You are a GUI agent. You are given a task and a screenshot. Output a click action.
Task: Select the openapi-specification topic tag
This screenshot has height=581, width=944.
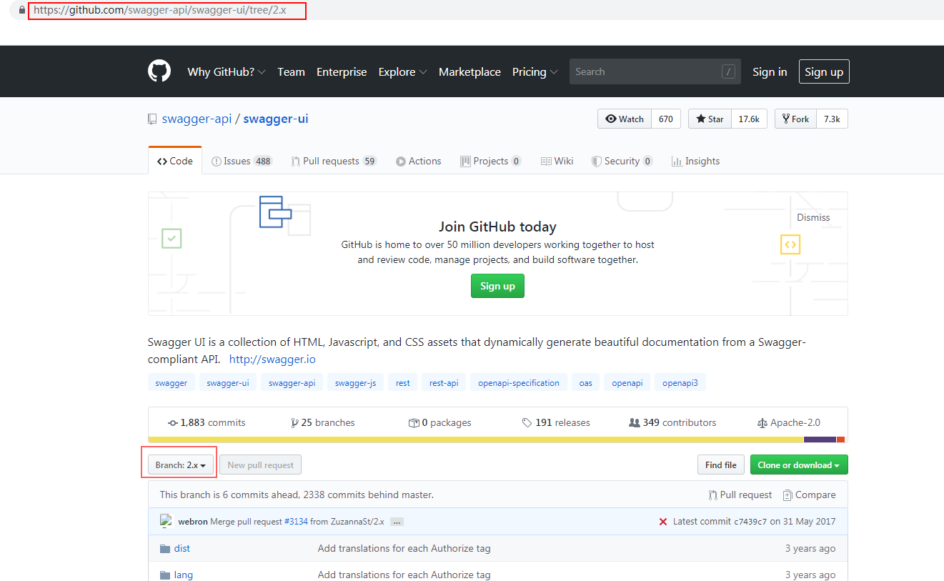(x=519, y=382)
